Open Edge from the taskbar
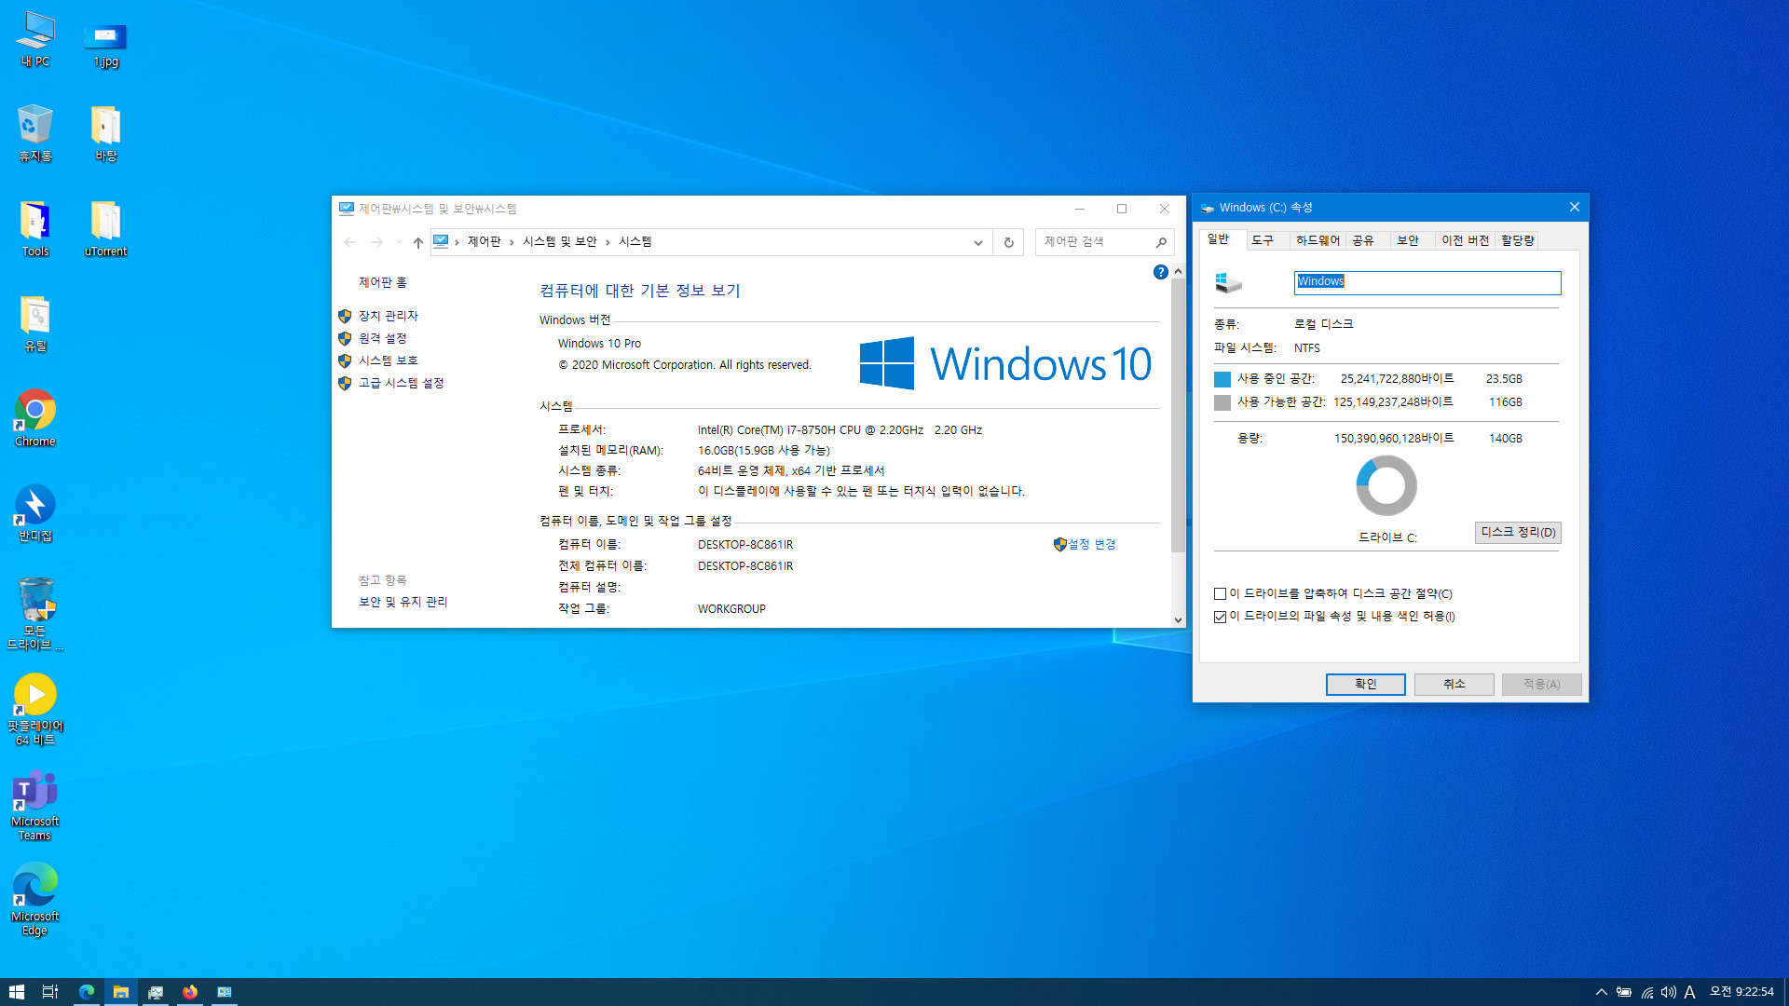The image size is (1789, 1006). tap(87, 992)
